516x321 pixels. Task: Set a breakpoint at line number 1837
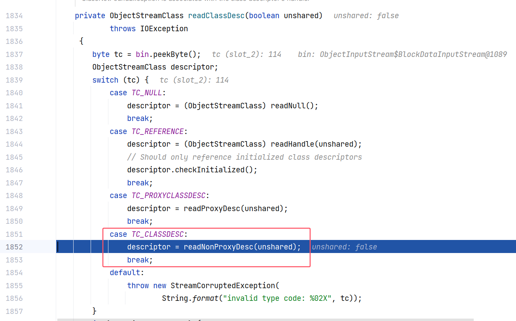[x=14, y=54]
